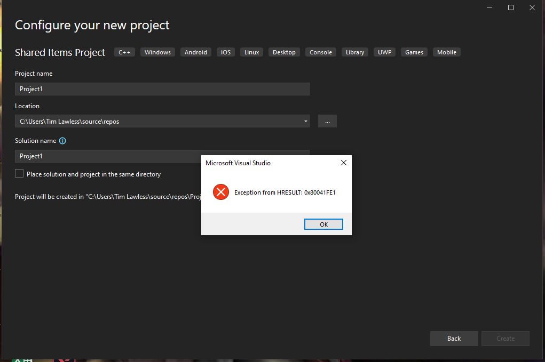The width and height of the screenshot is (545, 362).
Task: Go Back to the previous step
Action: point(454,339)
